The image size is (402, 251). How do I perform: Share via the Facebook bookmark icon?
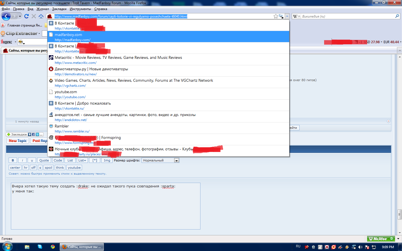coord(33,134)
